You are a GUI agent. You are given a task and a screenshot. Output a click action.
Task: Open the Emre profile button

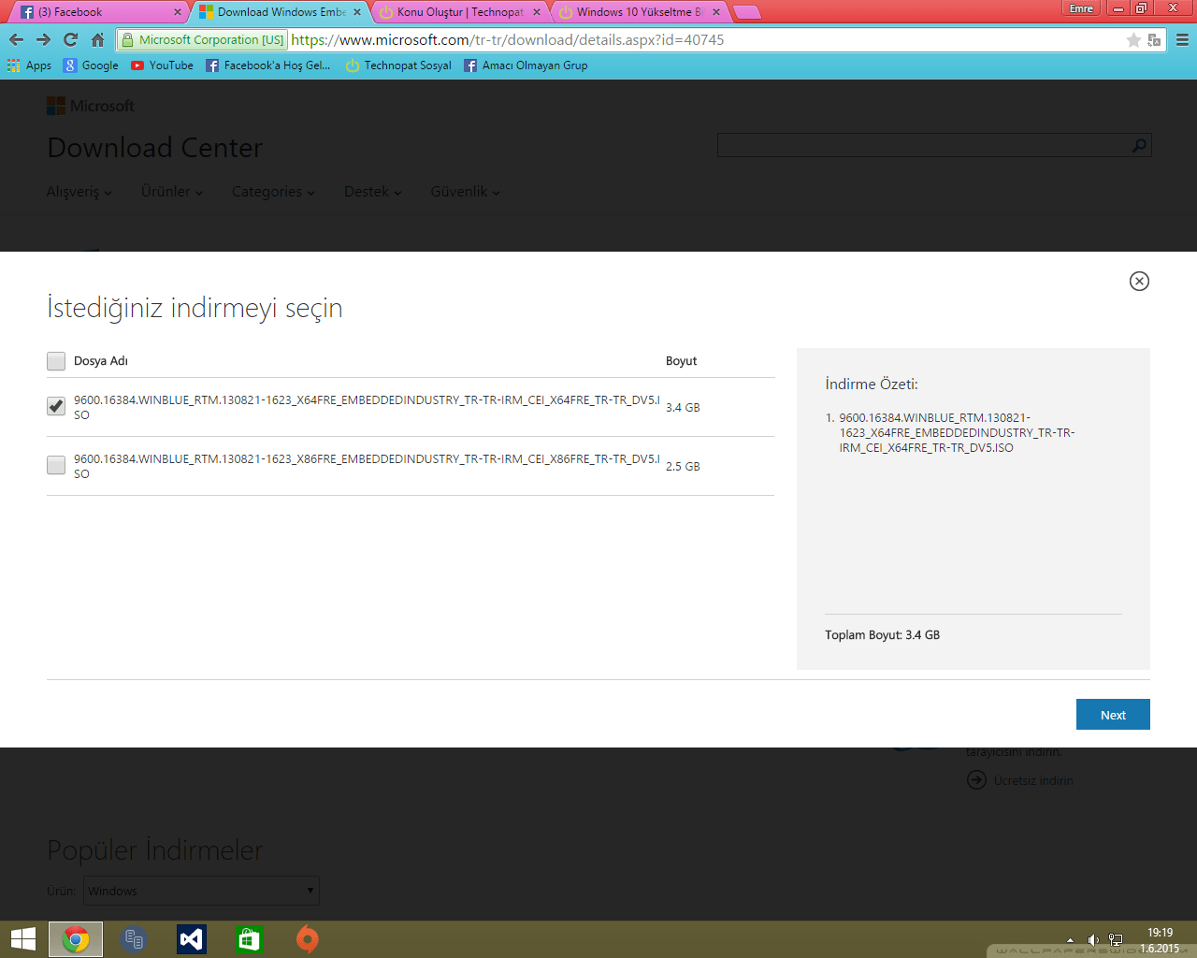click(1081, 8)
